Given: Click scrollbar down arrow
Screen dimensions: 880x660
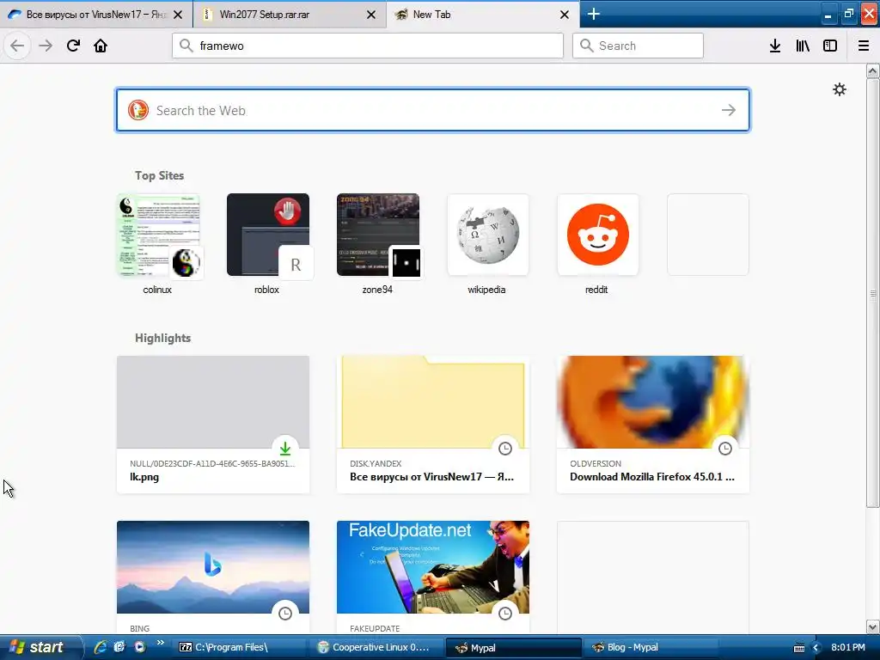Looking at the screenshot, I should point(872,626).
